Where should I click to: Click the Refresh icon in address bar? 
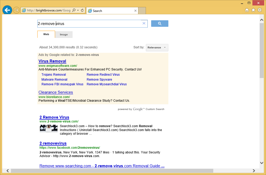click(x=82, y=10)
